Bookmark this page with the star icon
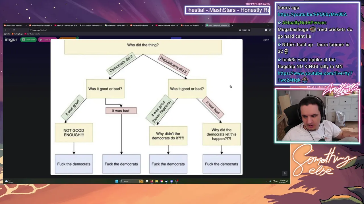This screenshot has height=204, width=364. (249, 30)
